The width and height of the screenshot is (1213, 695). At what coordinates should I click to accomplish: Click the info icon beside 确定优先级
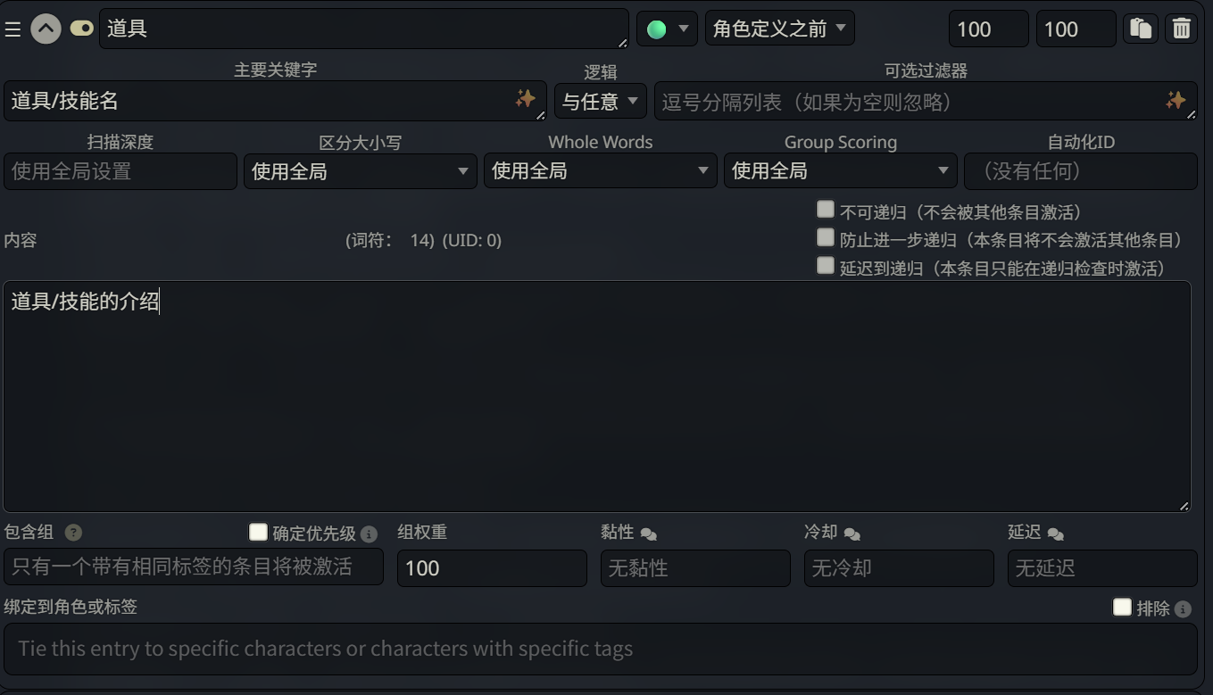370,532
